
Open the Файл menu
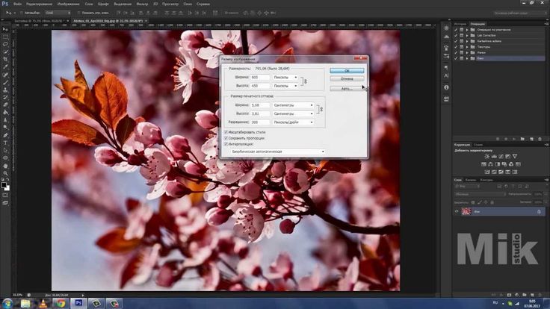click(17, 4)
